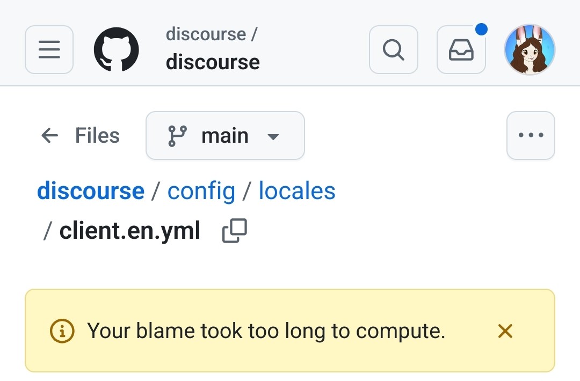The image size is (580, 381).
Task: Open the config folder breadcrumb
Action: pos(201,191)
